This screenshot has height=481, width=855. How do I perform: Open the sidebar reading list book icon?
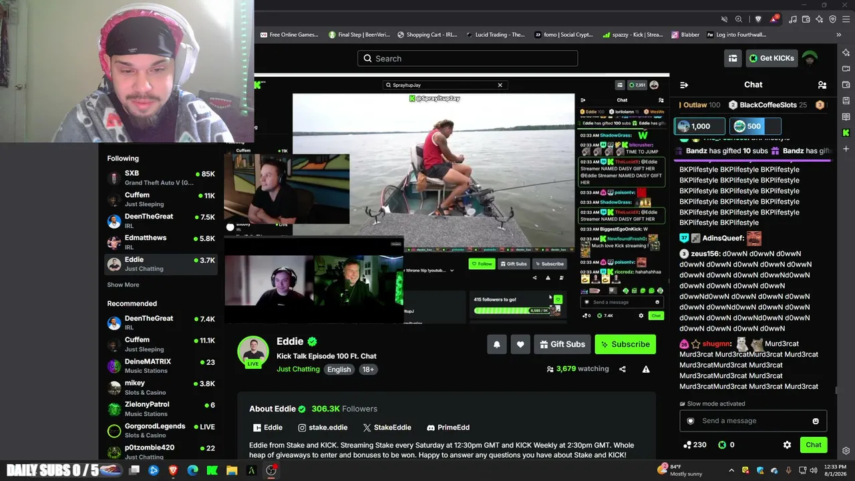click(846, 117)
